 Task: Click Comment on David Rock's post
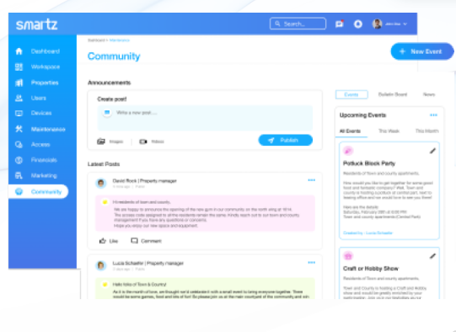pos(146,241)
